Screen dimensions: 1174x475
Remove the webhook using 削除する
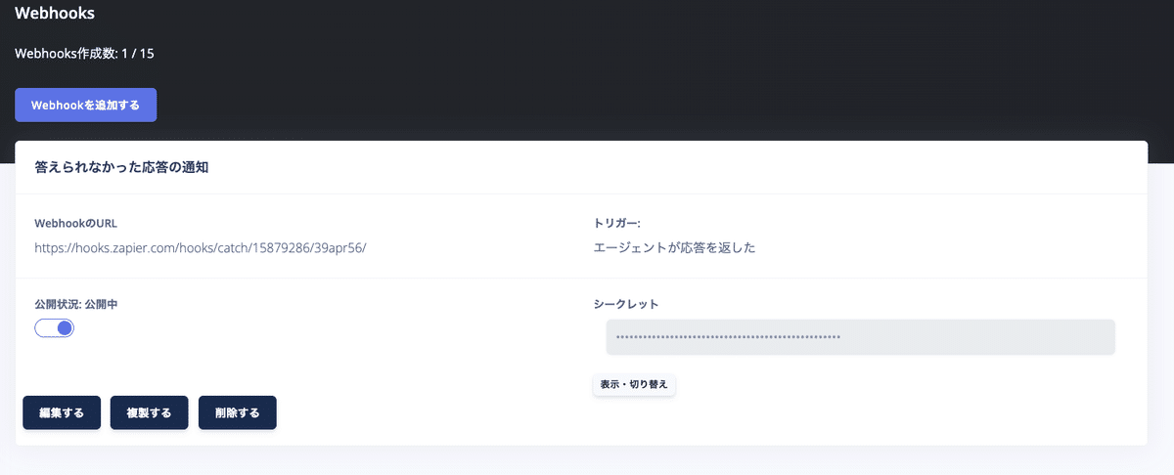tap(238, 412)
